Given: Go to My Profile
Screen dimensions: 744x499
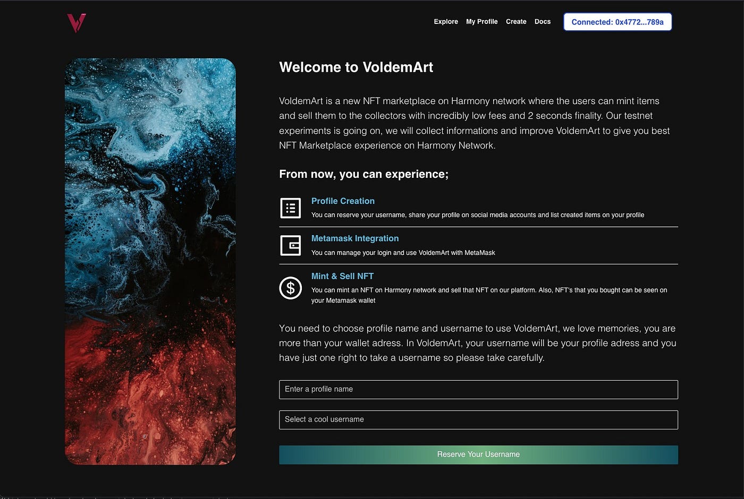Looking at the screenshot, I should 482,22.
